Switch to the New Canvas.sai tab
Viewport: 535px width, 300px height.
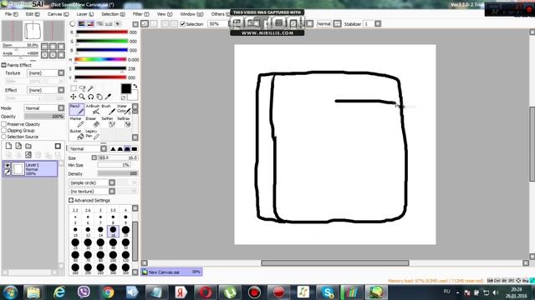(x=171, y=272)
